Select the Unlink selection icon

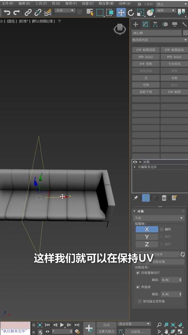pos(38,13)
